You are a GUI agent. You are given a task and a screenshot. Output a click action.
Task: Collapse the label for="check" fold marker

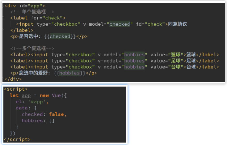pos(3,18)
